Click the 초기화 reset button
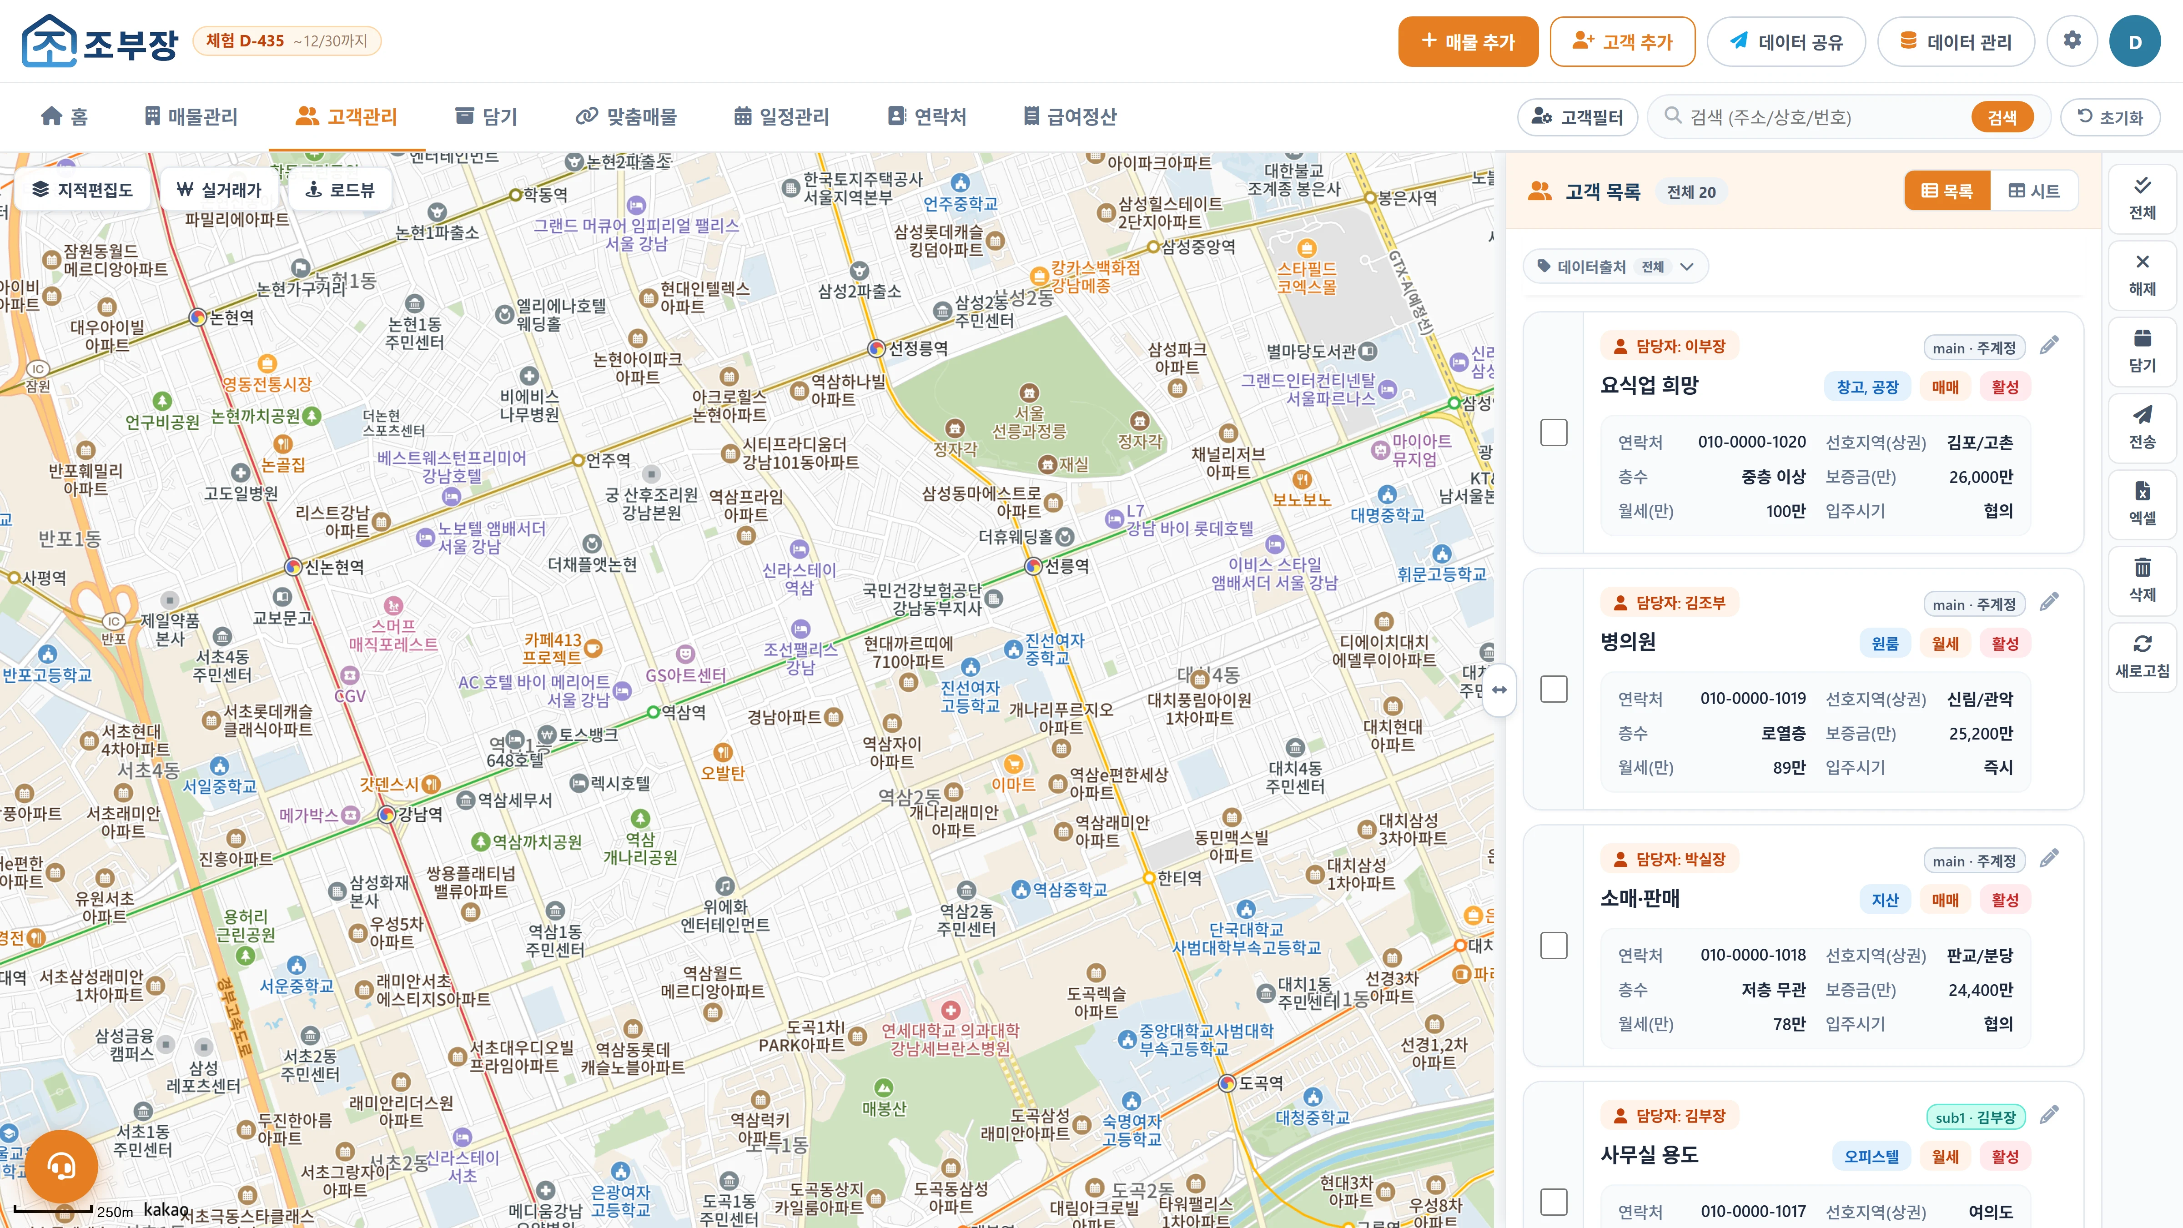 point(2110,117)
